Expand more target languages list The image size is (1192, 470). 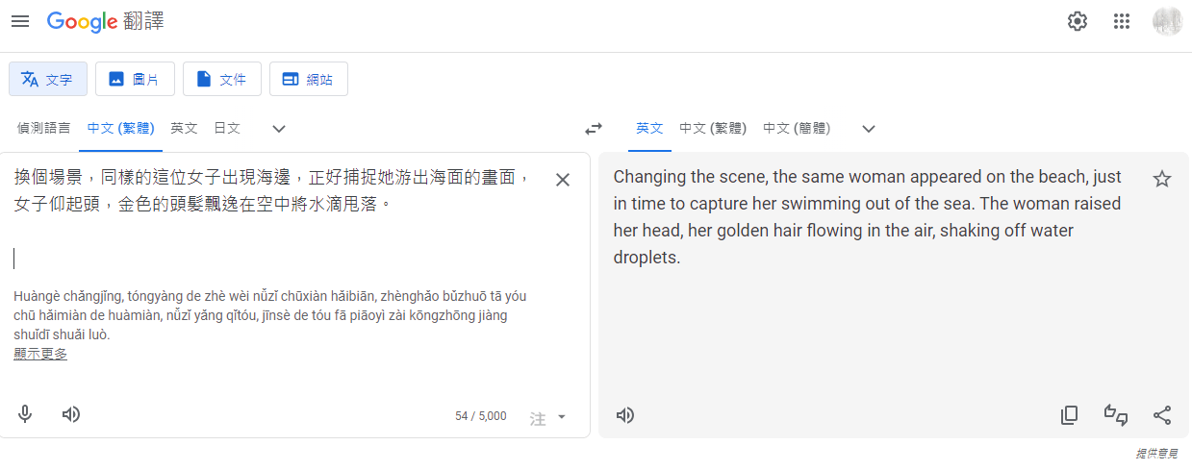tap(869, 129)
